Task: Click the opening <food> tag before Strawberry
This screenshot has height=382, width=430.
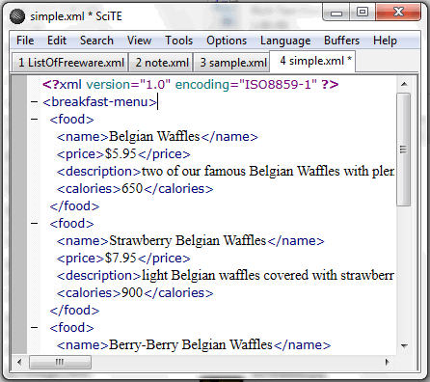Action: pyautogui.click(x=71, y=224)
